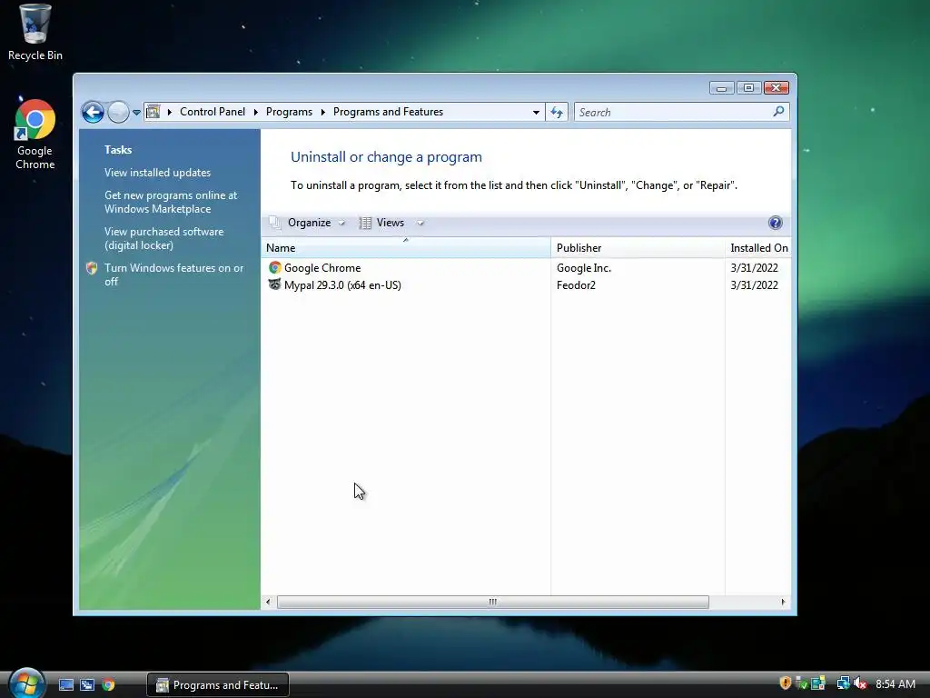The image size is (930, 698).
Task: Click horizontal scrollbar left arrow
Action: coord(268,602)
